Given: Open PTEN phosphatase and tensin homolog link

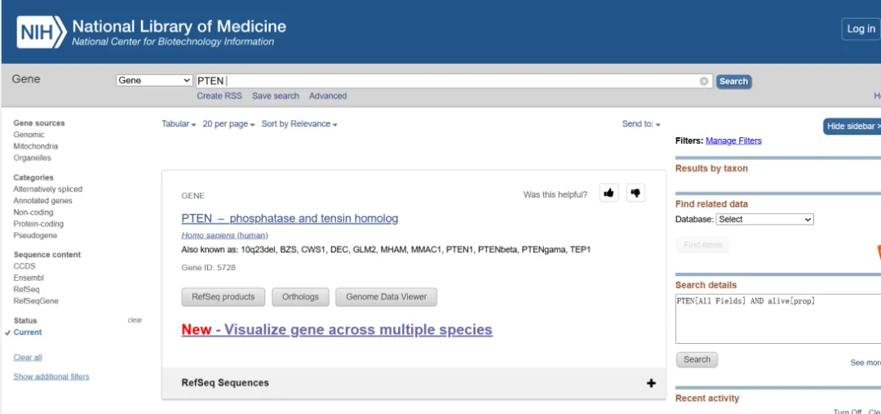Looking at the screenshot, I should [x=290, y=218].
